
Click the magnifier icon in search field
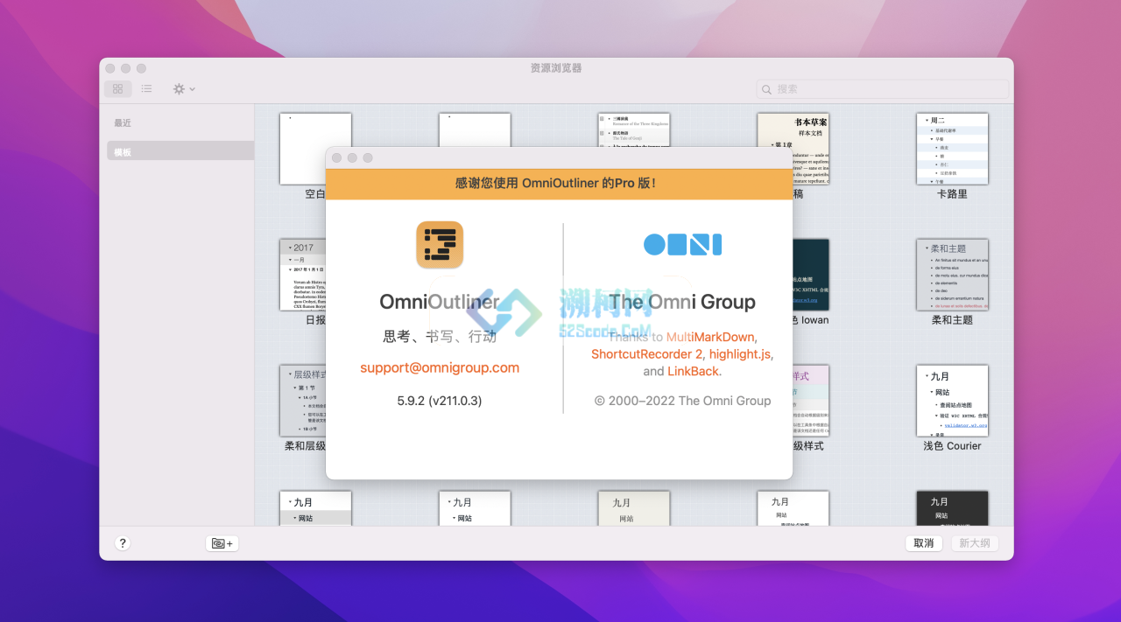click(x=766, y=89)
